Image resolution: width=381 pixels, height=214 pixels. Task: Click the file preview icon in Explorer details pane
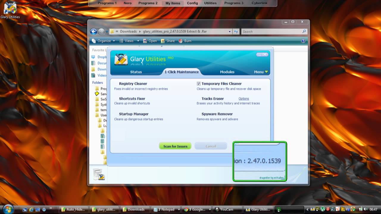point(99,174)
